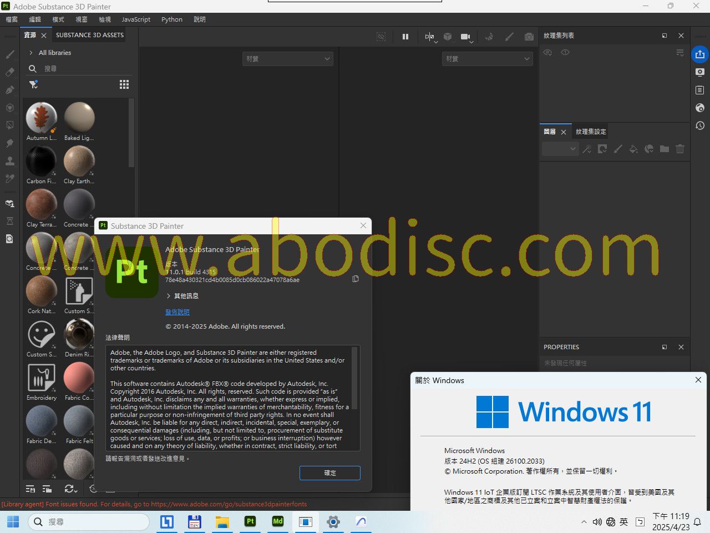710x533 pixels.
Task: Click the filter funnel icon in Assets panel
Action: click(33, 84)
